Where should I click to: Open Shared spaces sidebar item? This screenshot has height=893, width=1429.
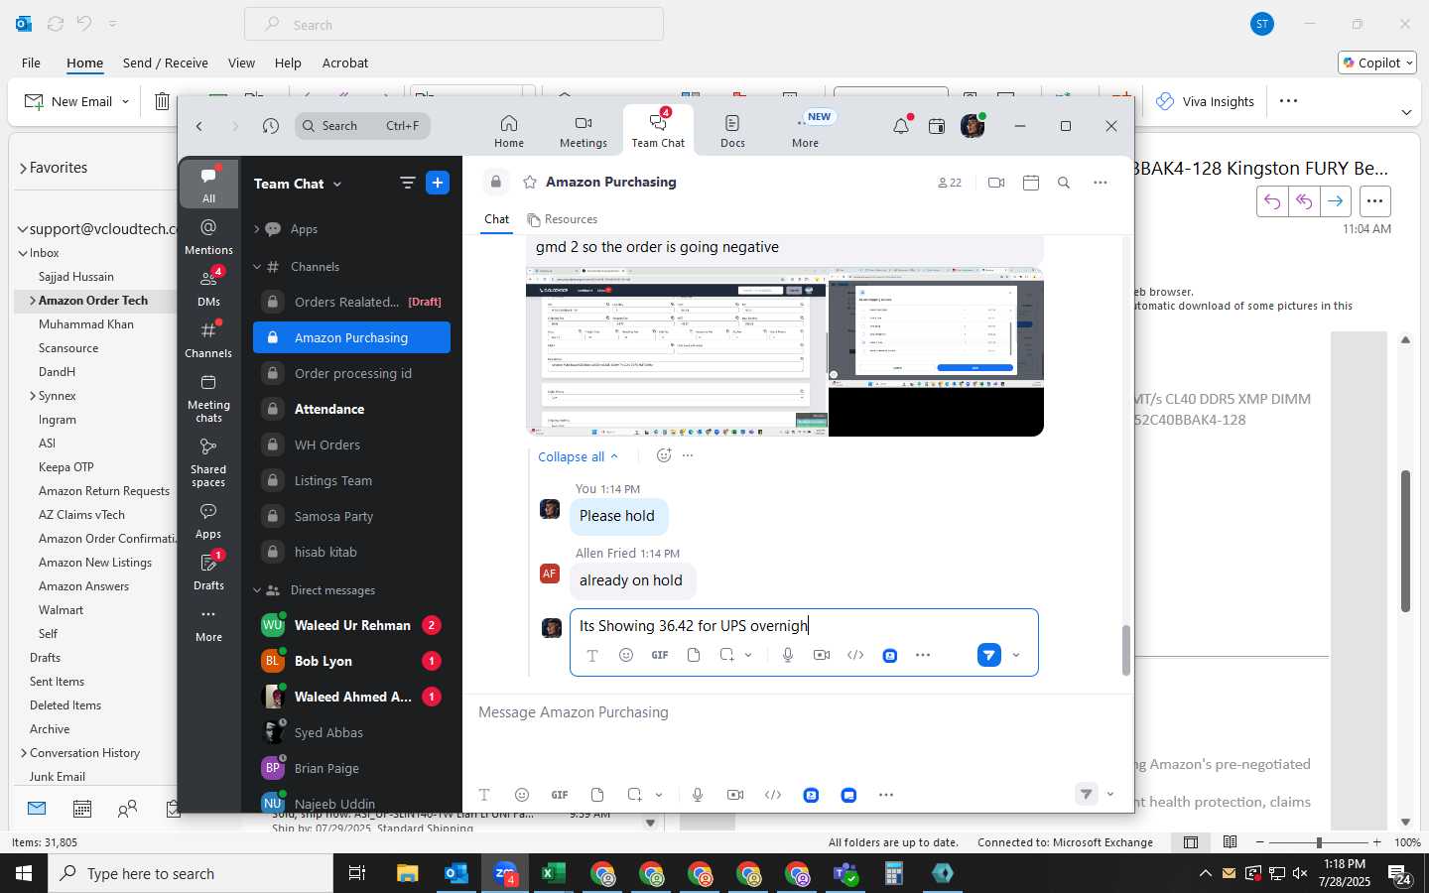208,462
